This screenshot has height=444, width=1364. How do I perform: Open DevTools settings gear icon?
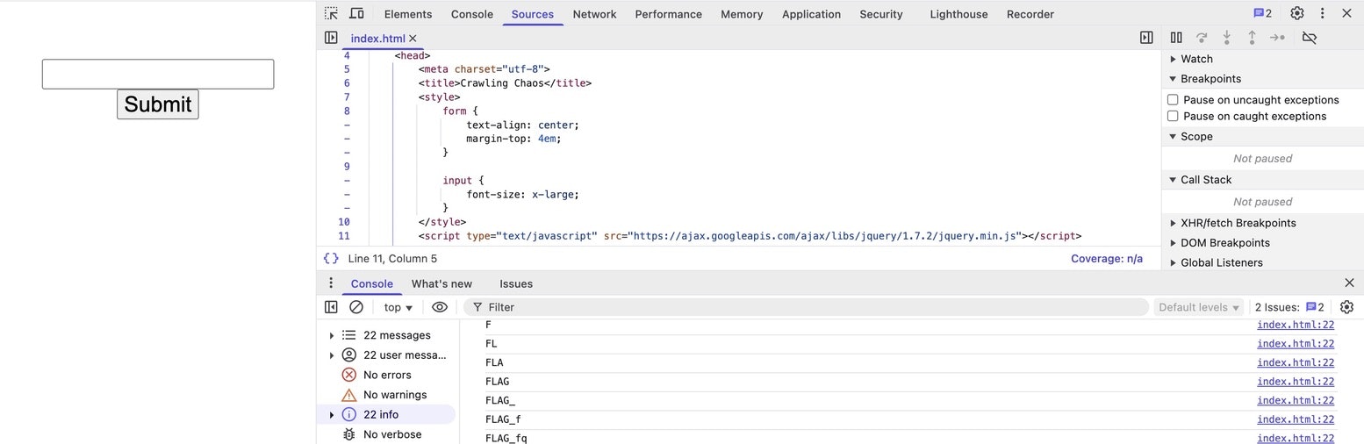pyautogui.click(x=1297, y=14)
